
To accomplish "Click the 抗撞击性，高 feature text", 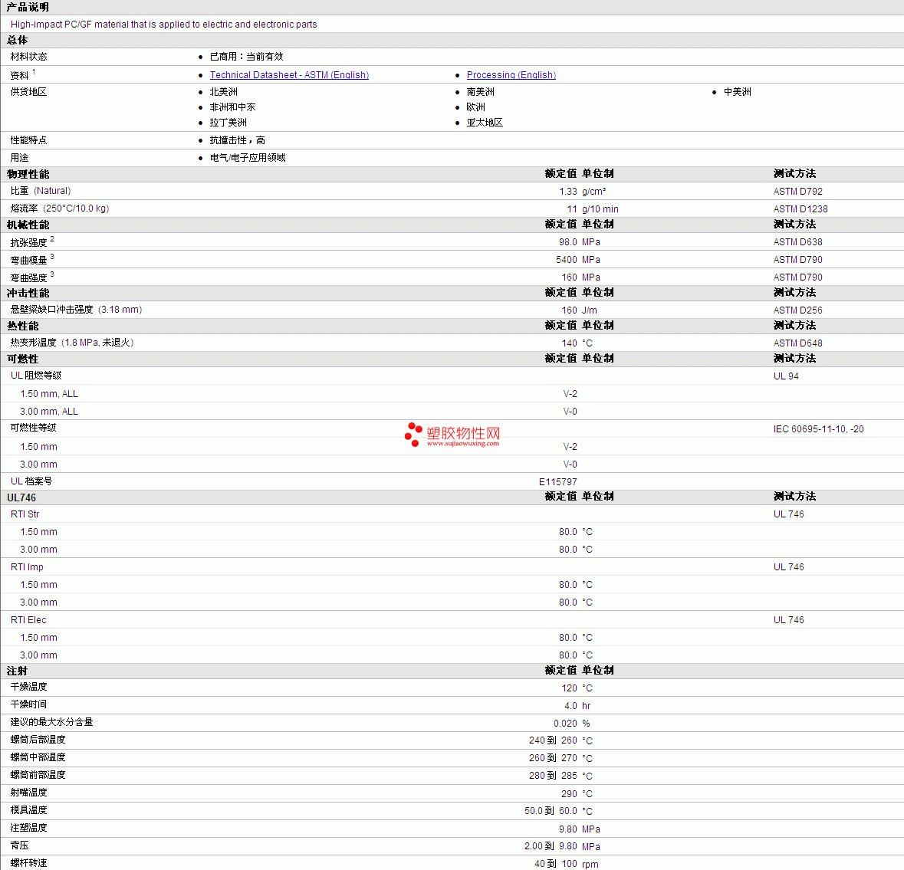I will (237, 140).
